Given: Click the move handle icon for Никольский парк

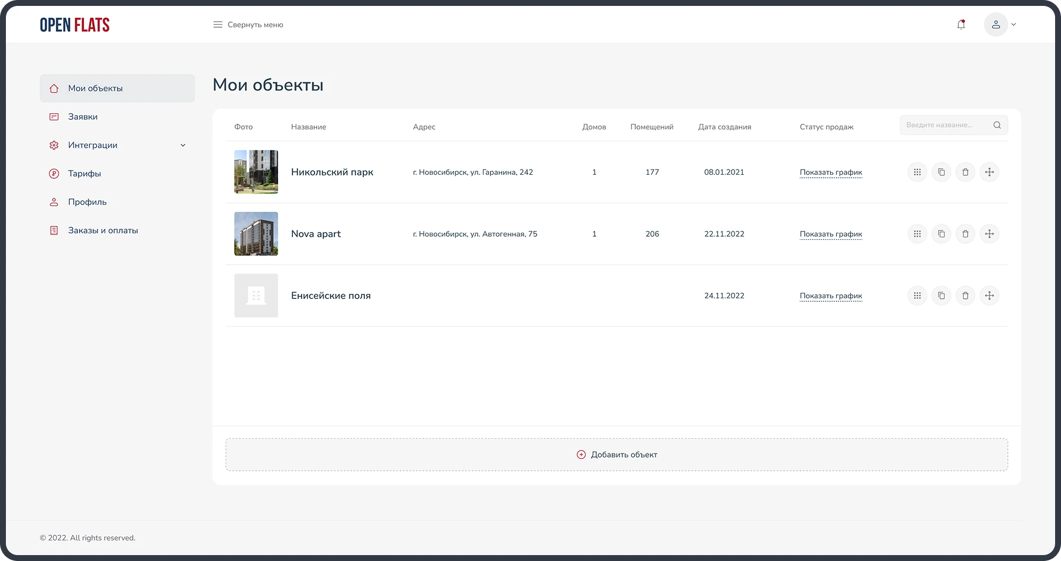Looking at the screenshot, I should pos(989,172).
